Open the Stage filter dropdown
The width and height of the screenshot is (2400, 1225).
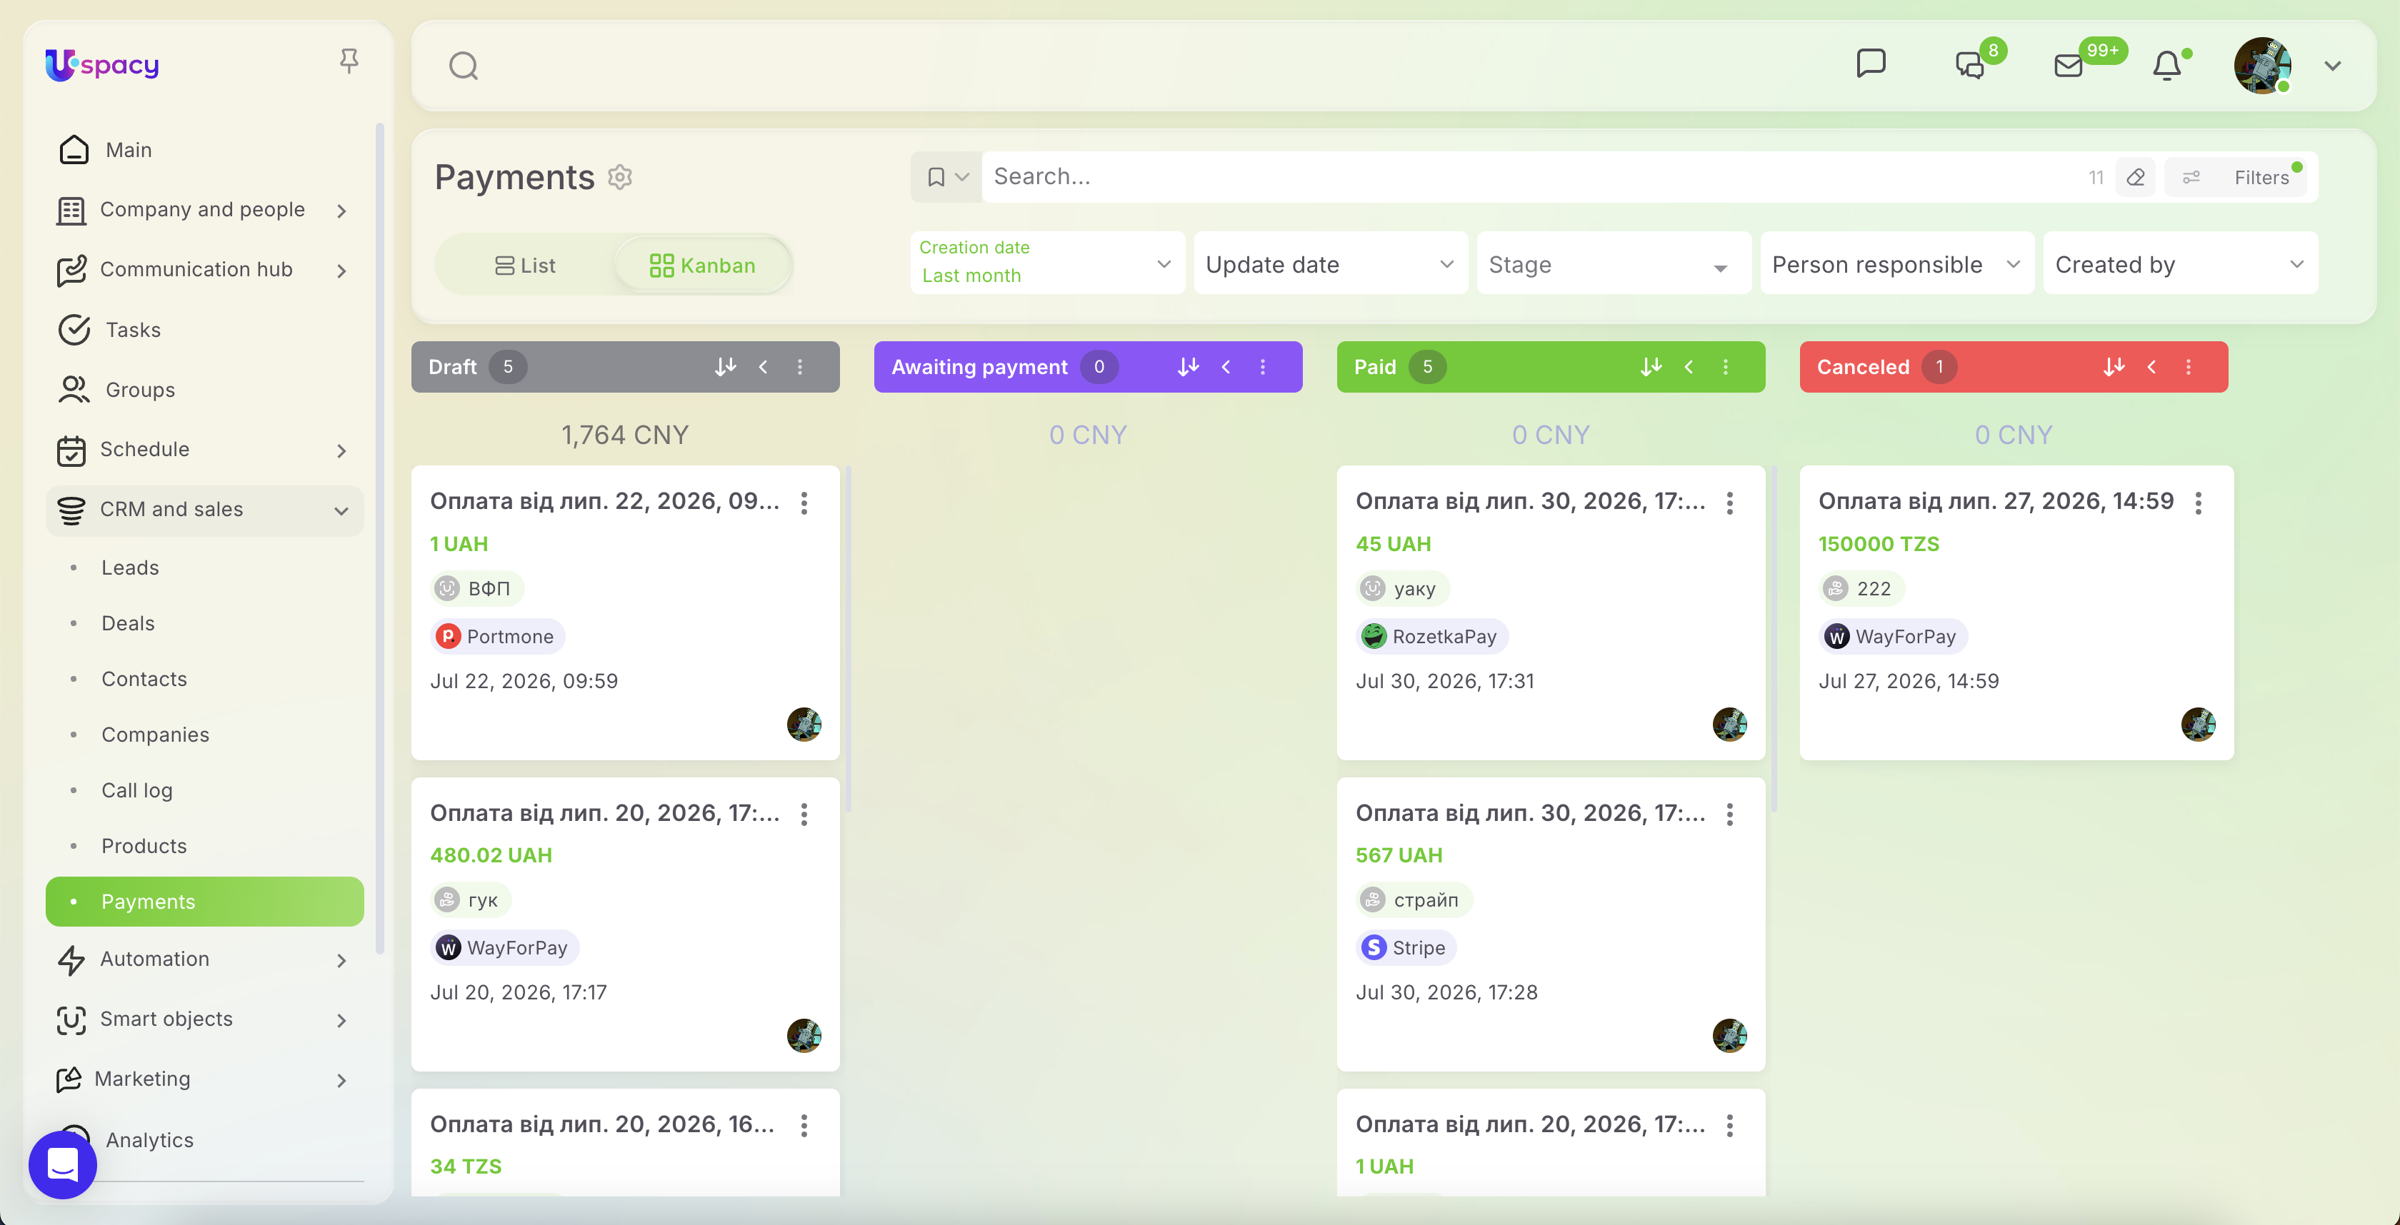[1614, 264]
